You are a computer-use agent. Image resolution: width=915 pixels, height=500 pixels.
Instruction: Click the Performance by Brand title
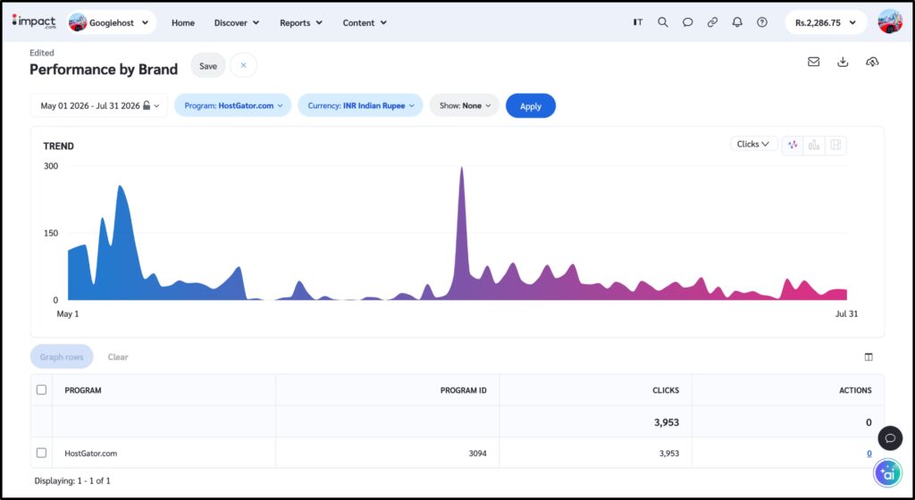[x=104, y=70]
